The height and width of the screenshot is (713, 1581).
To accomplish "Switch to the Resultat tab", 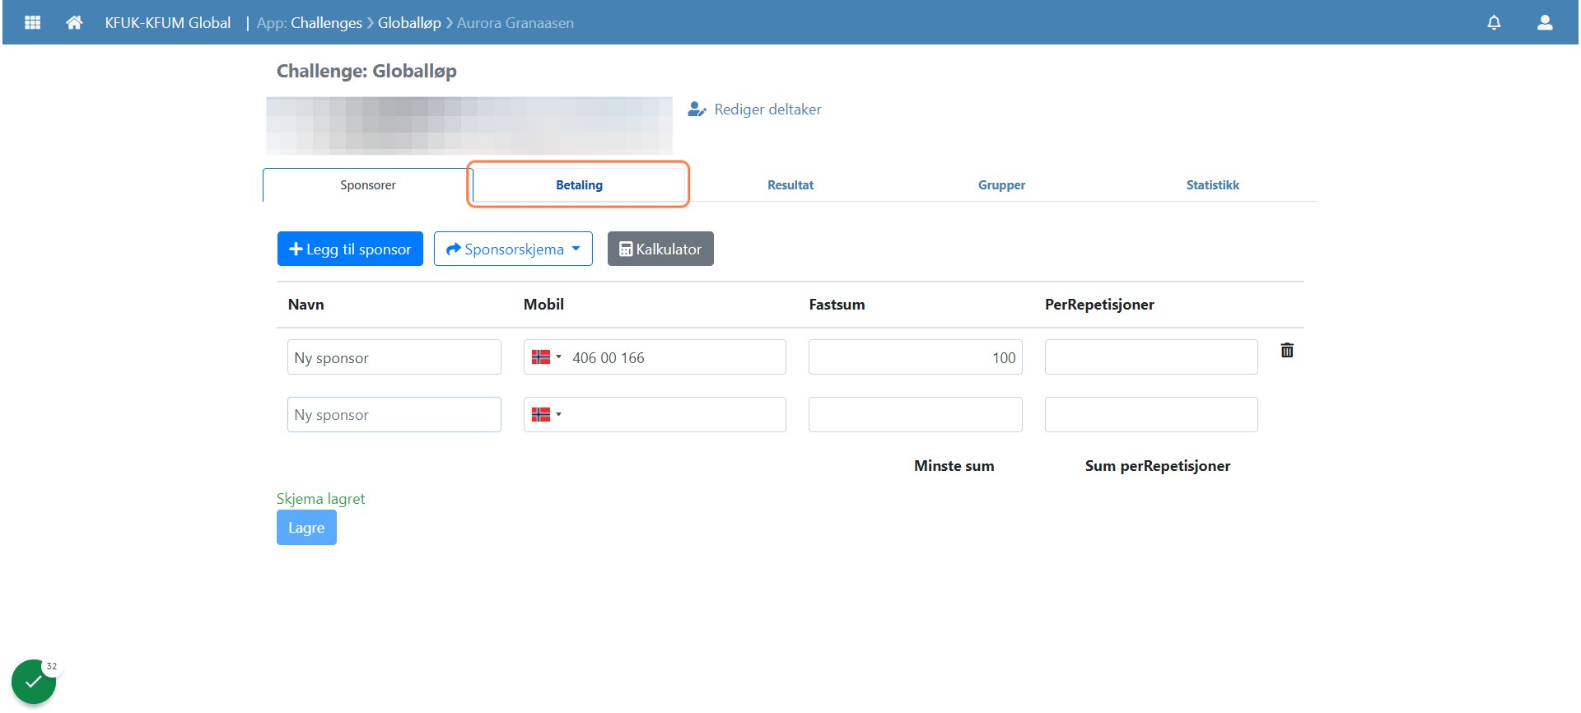I will (x=790, y=185).
